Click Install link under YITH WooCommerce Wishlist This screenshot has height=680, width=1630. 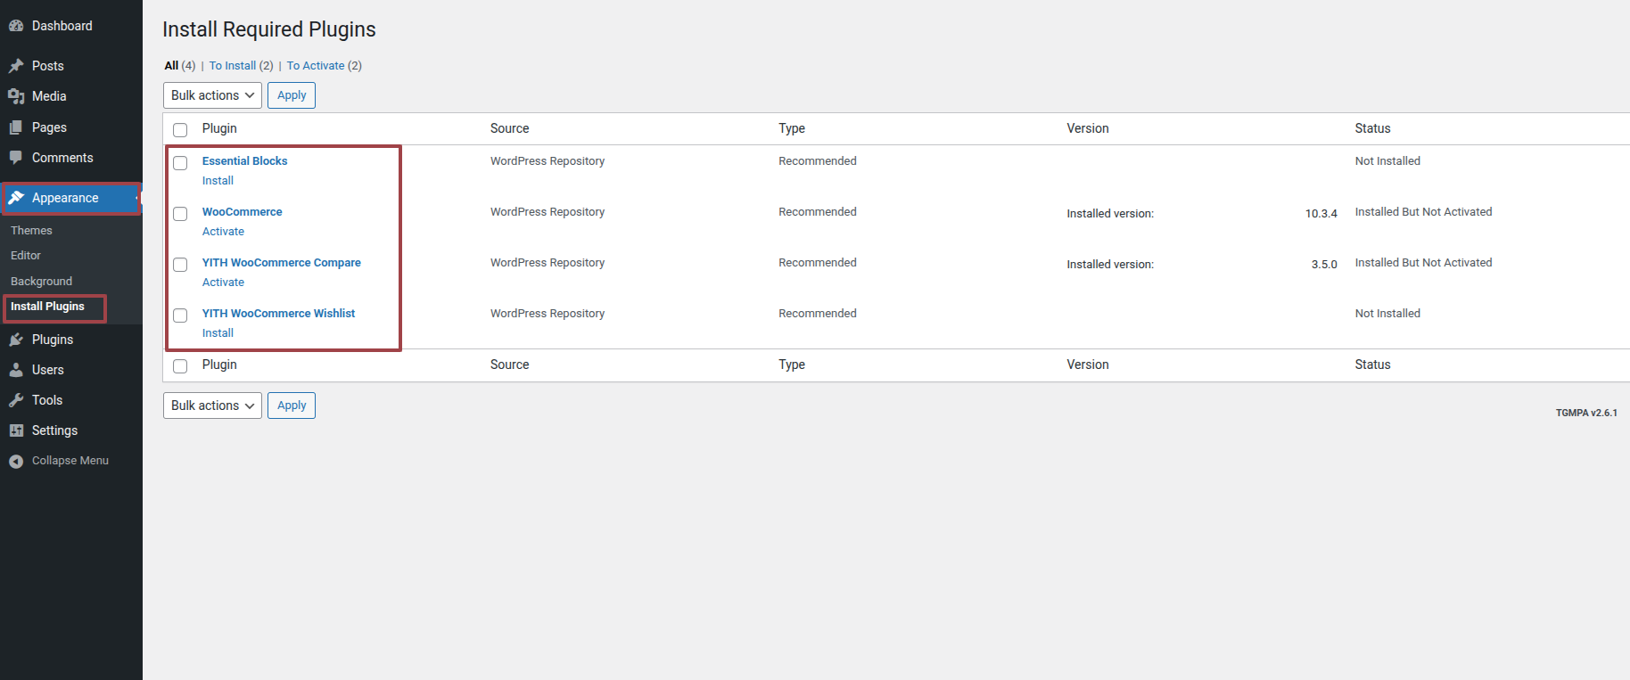218,333
